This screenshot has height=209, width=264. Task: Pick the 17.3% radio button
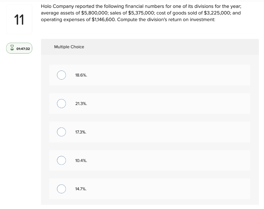click(61, 132)
